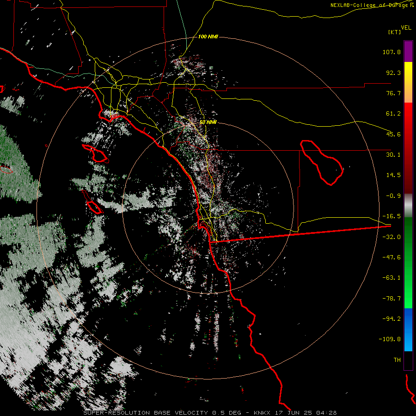Select the -32.0 legend value
The width and height of the screenshot is (416, 416).
tap(392, 237)
